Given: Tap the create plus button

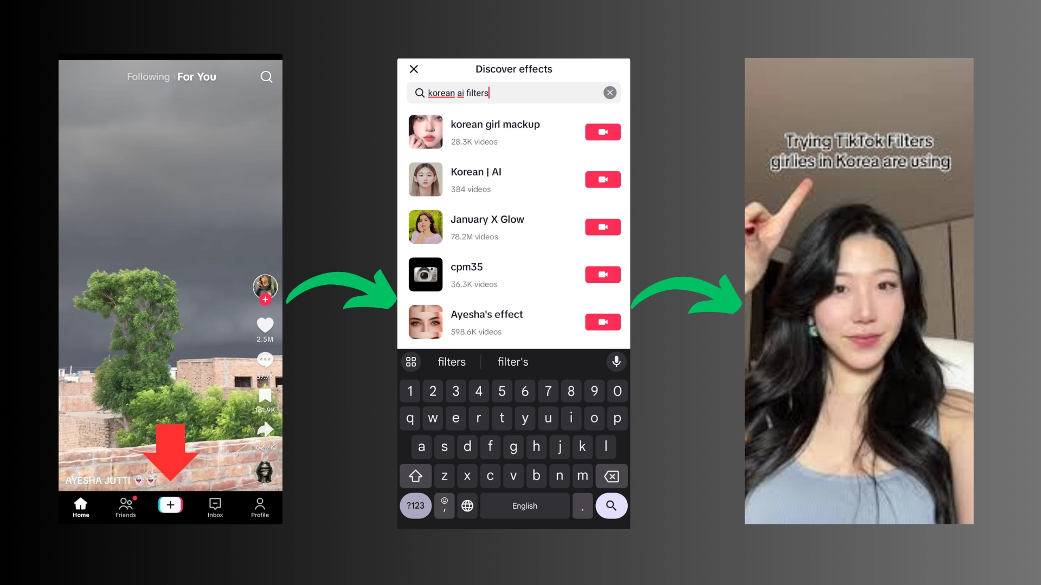Looking at the screenshot, I should (170, 505).
